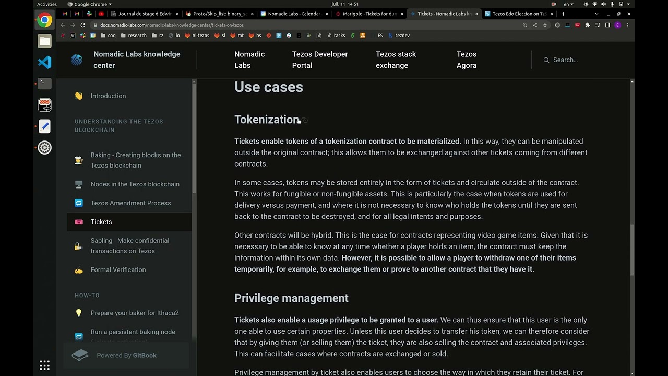The width and height of the screenshot is (668, 376).
Task: Switch to the Tezos Edo Election tab
Action: [x=518, y=14]
